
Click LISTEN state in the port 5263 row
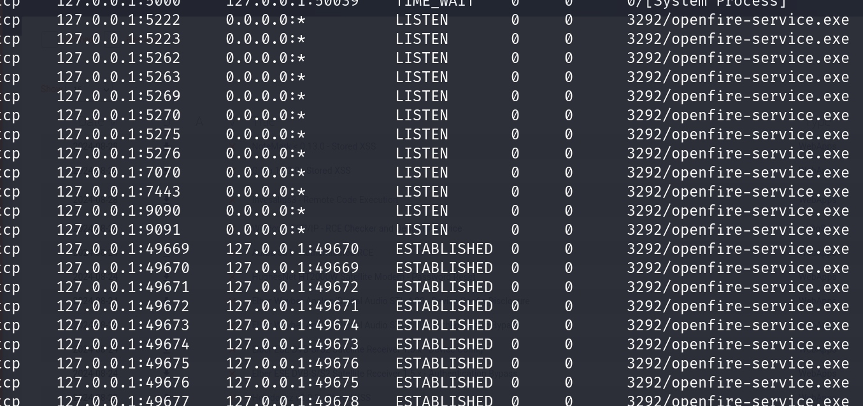[x=422, y=77]
